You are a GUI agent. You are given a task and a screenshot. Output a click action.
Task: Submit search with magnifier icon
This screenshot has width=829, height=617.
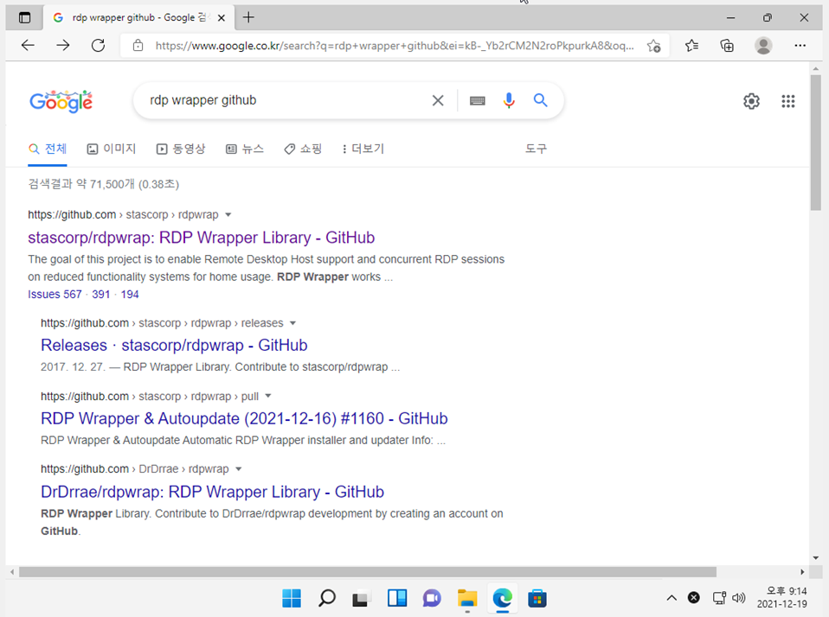540,99
